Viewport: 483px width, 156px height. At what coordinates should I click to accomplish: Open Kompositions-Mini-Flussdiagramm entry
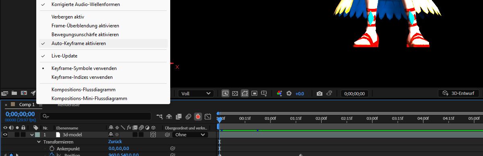[x=103, y=99]
